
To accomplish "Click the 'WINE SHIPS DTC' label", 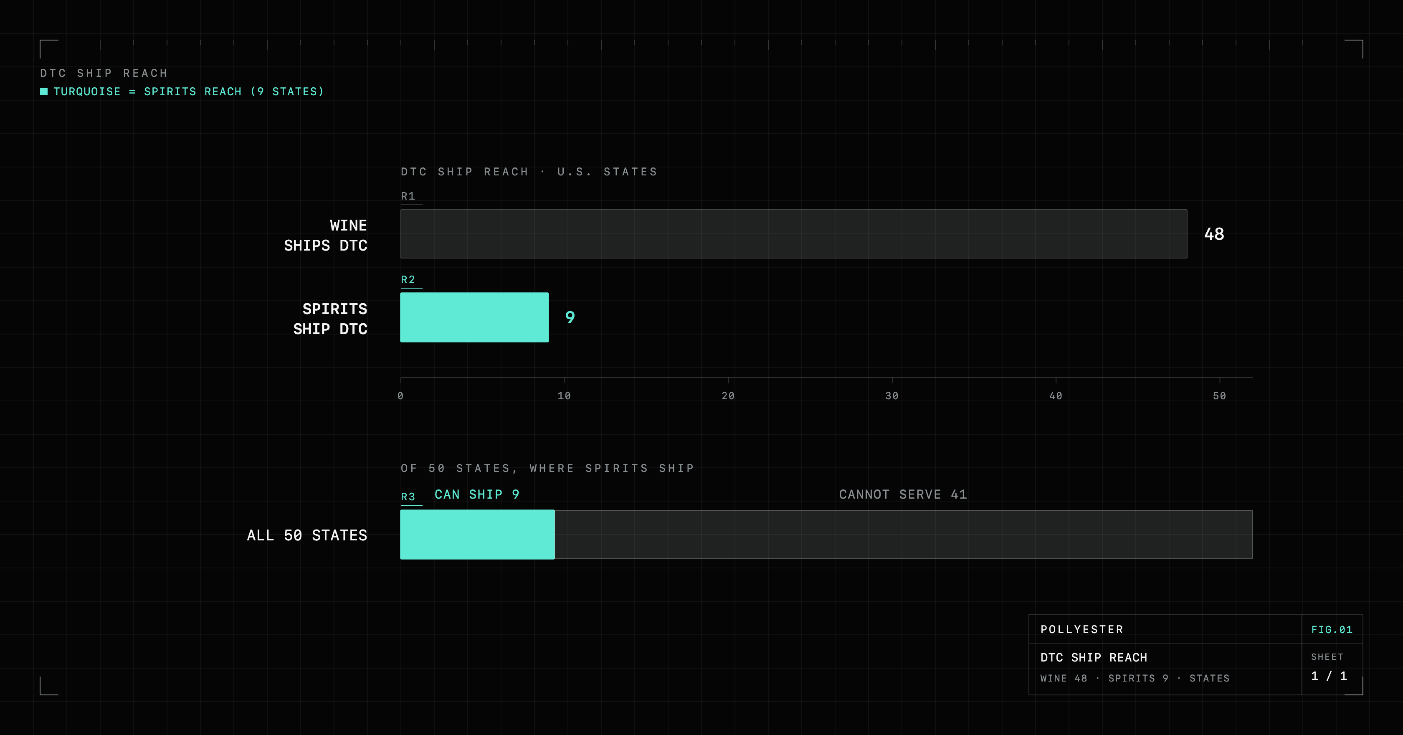I will (326, 236).
